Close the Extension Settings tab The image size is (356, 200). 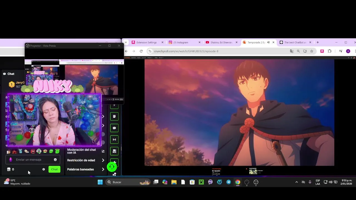pyautogui.click(x=162, y=42)
